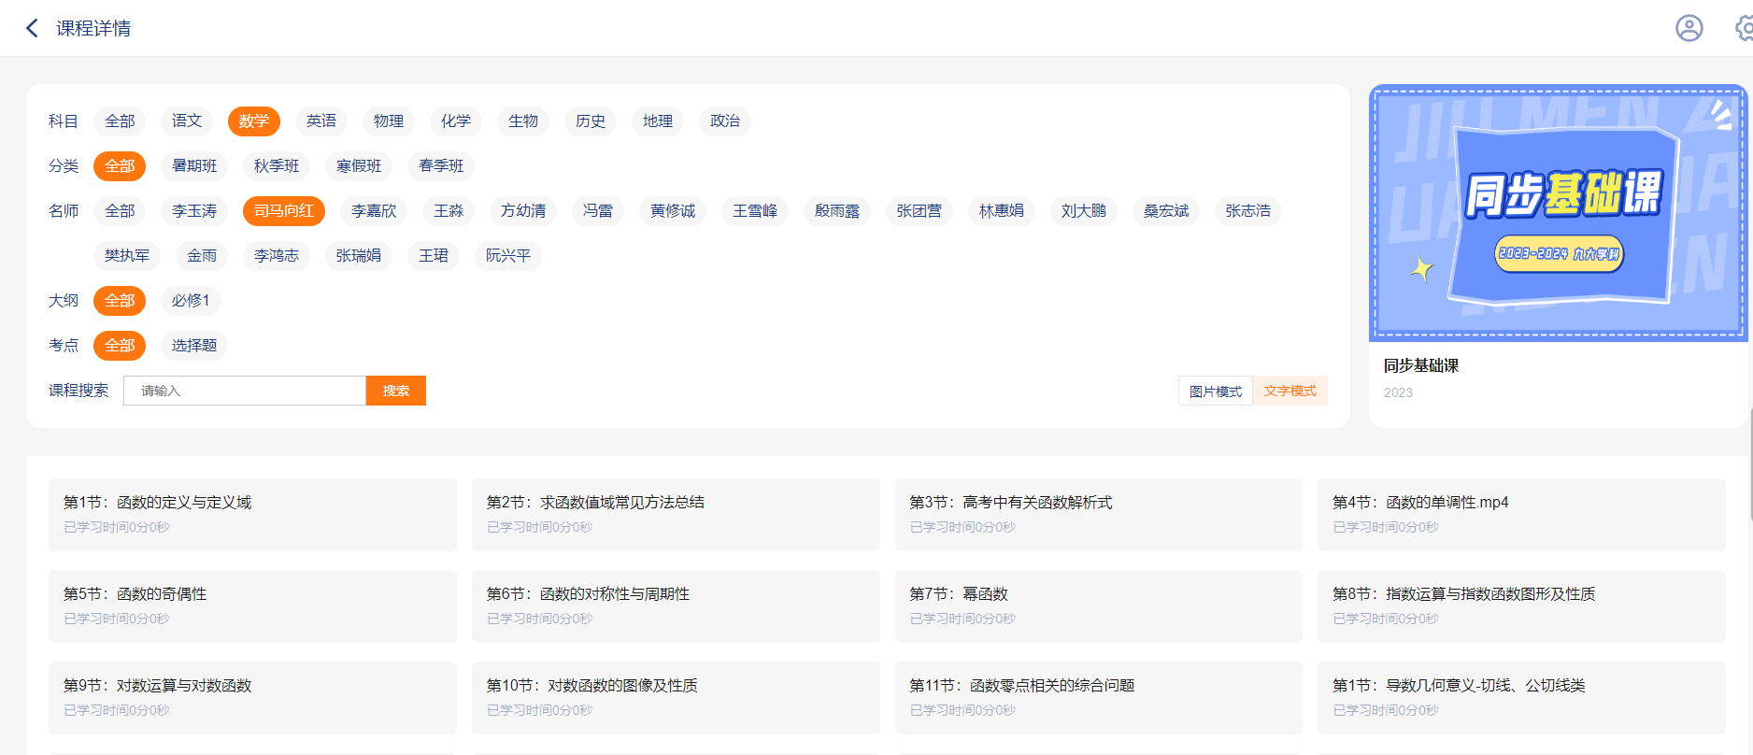Screen dimensions: 1753x755
Task: Select subject filter 地理
Action: pos(658,121)
